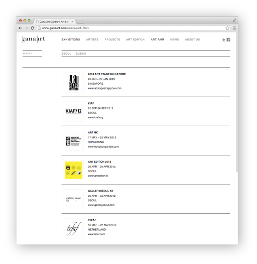Open Art Stage Singapore logo thumbnail
Screen dimensions: 257x264
click(74, 82)
